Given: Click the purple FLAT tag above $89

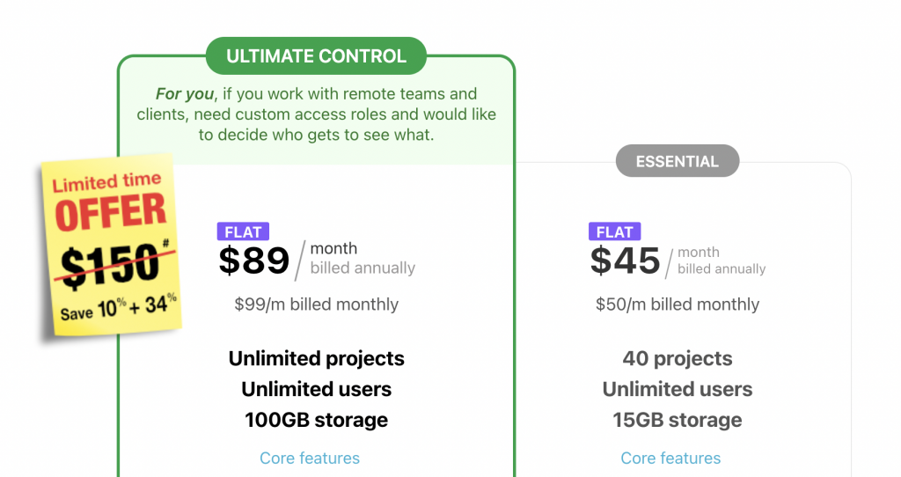Looking at the screenshot, I should point(243,231).
